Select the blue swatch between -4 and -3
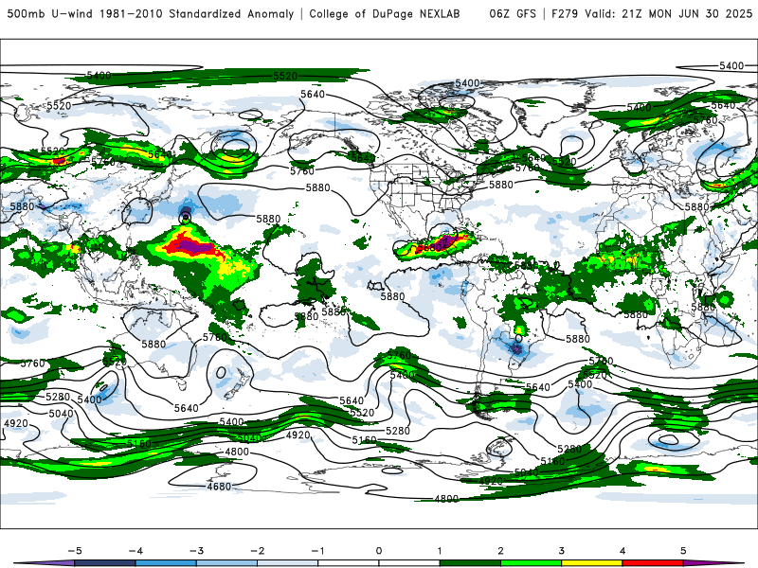 click(x=166, y=563)
